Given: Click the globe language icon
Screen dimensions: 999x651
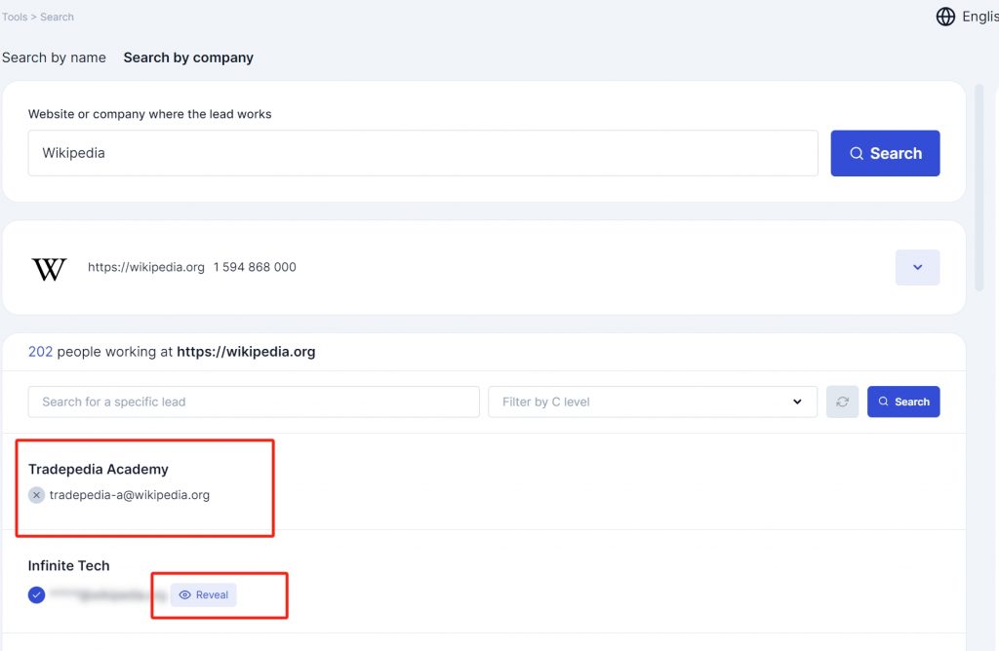Looking at the screenshot, I should (945, 17).
